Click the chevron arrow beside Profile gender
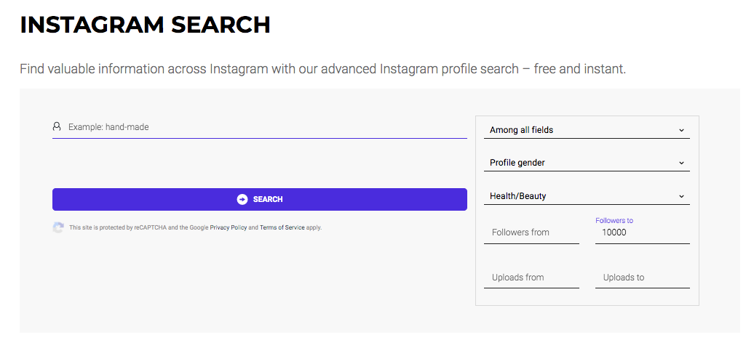 point(681,163)
